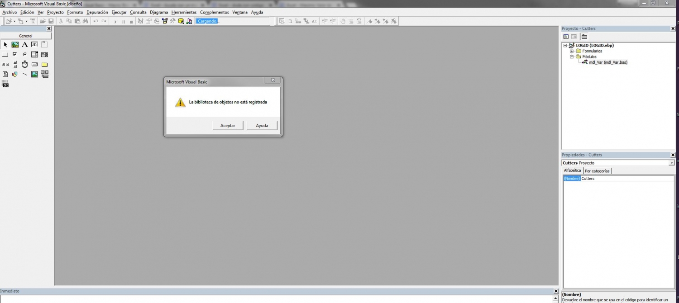Open the Complementos menu

[215, 12]
